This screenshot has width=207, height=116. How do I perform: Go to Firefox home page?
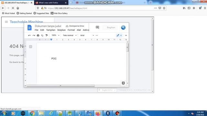pos(18,8)
